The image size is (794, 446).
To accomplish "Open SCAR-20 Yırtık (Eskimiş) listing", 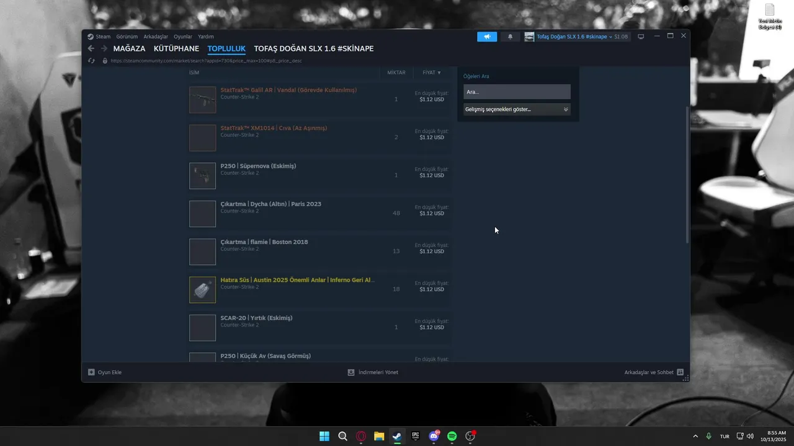I will point(256,318).
